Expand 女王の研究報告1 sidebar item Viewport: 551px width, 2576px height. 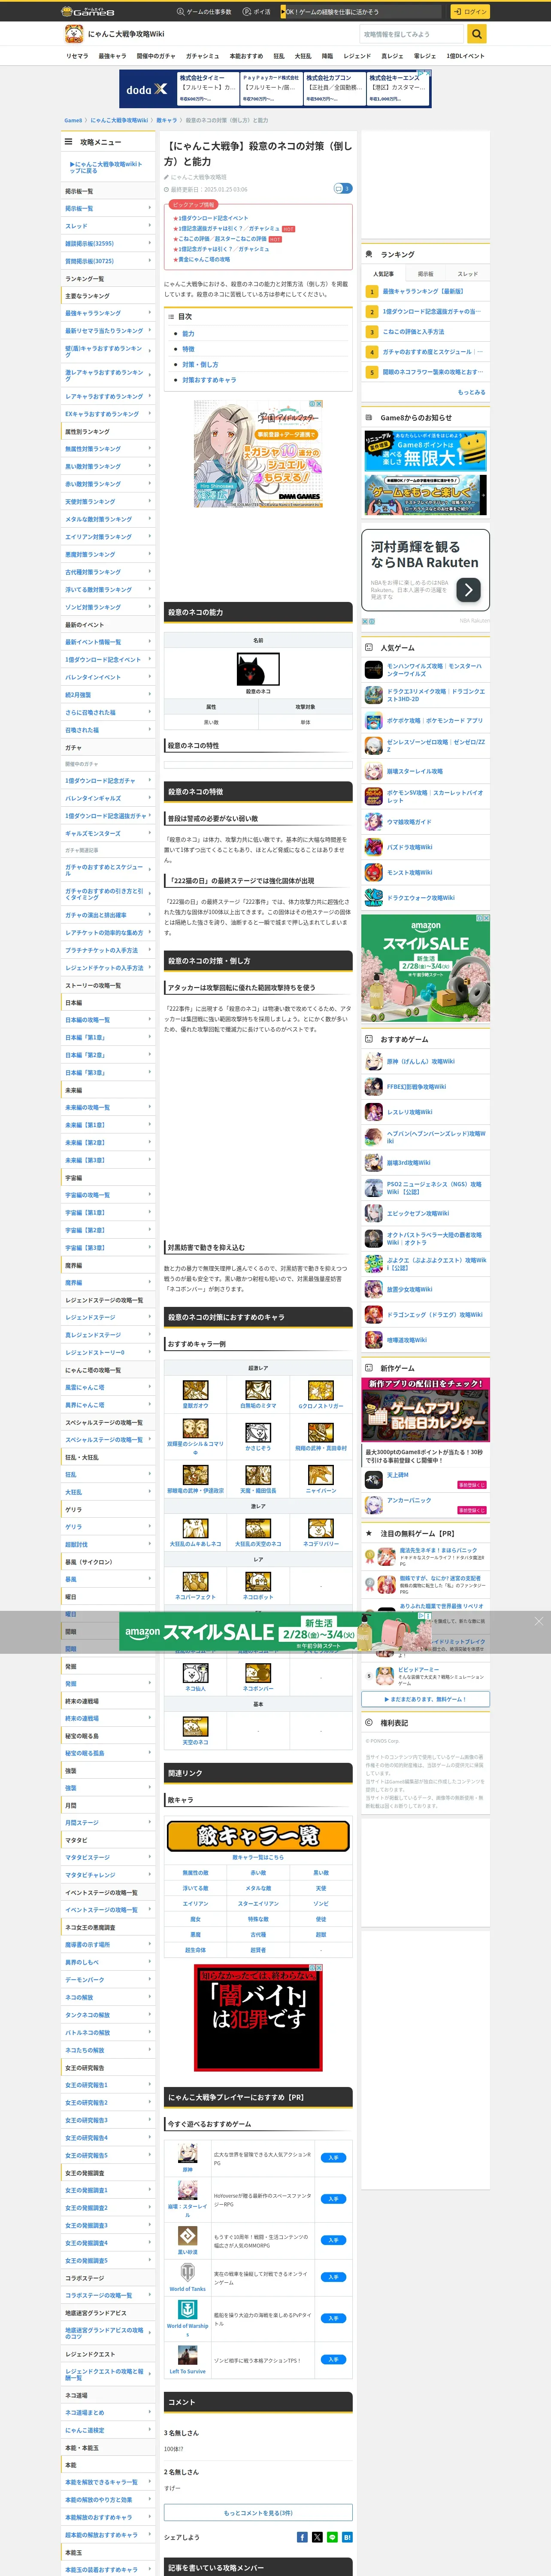(108, 2085)
